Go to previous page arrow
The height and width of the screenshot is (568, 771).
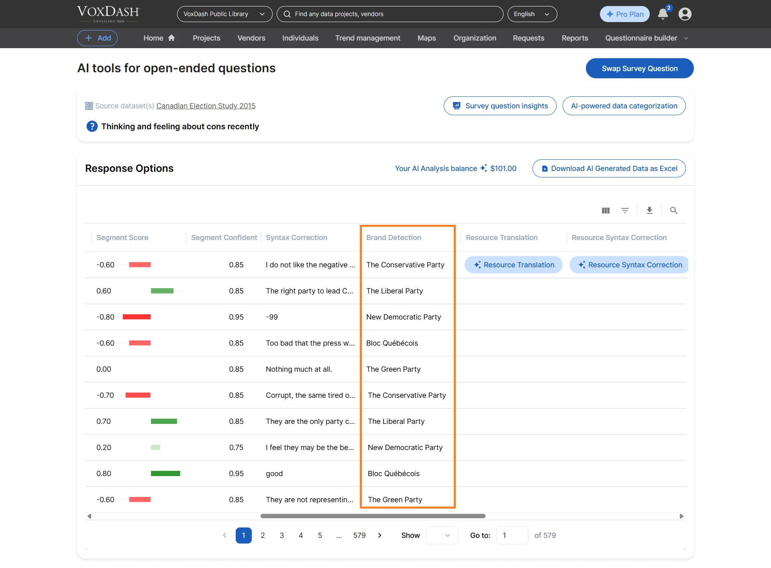coord(224,535)
